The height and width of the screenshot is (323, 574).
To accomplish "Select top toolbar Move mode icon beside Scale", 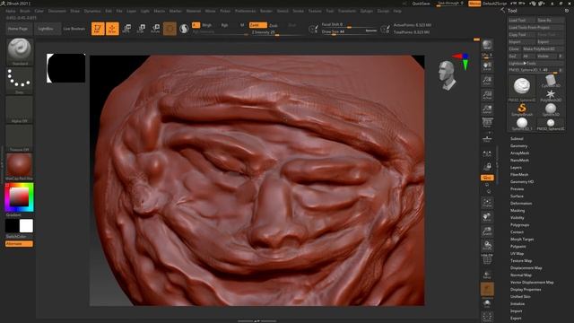I will 126,28.
